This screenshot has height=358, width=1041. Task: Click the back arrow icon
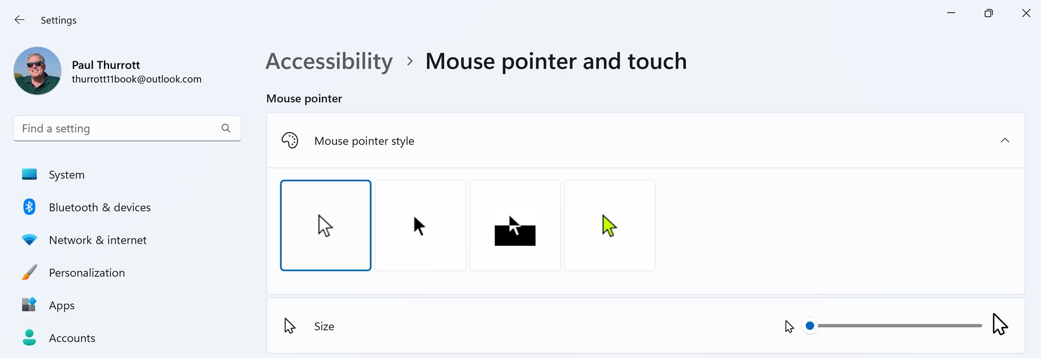point(20,20)
